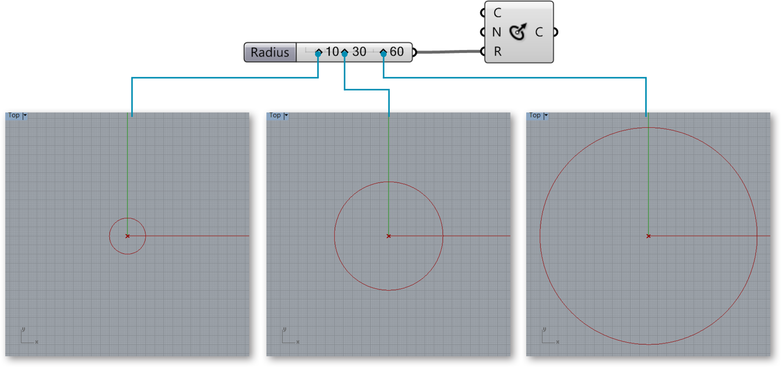Viewport: 781px width, 367px height.
Task: Pick the center point marker of the largest circle
Action: pyautogui.click(x=648, y=236)
